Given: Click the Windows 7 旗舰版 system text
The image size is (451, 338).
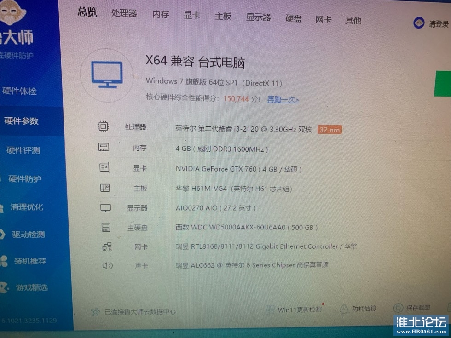Looking at the screenshot, I should [214, 82].
